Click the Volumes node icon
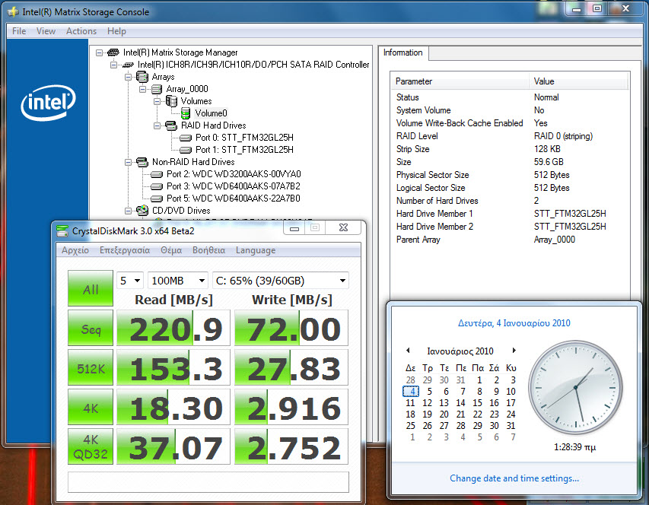649x505 pixels. pos(171,101)
